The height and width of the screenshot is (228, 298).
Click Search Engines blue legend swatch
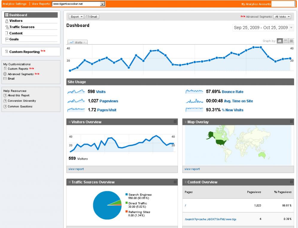pyautogui.click(x=127, y=194)
